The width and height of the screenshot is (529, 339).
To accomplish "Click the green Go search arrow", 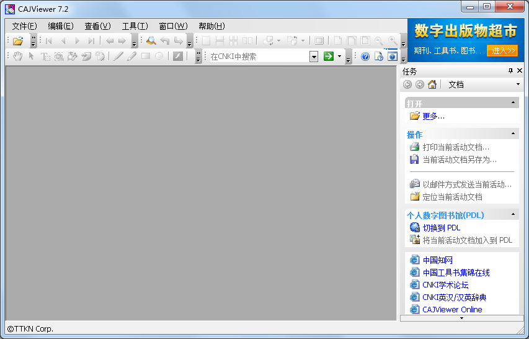I will point(329,56).
